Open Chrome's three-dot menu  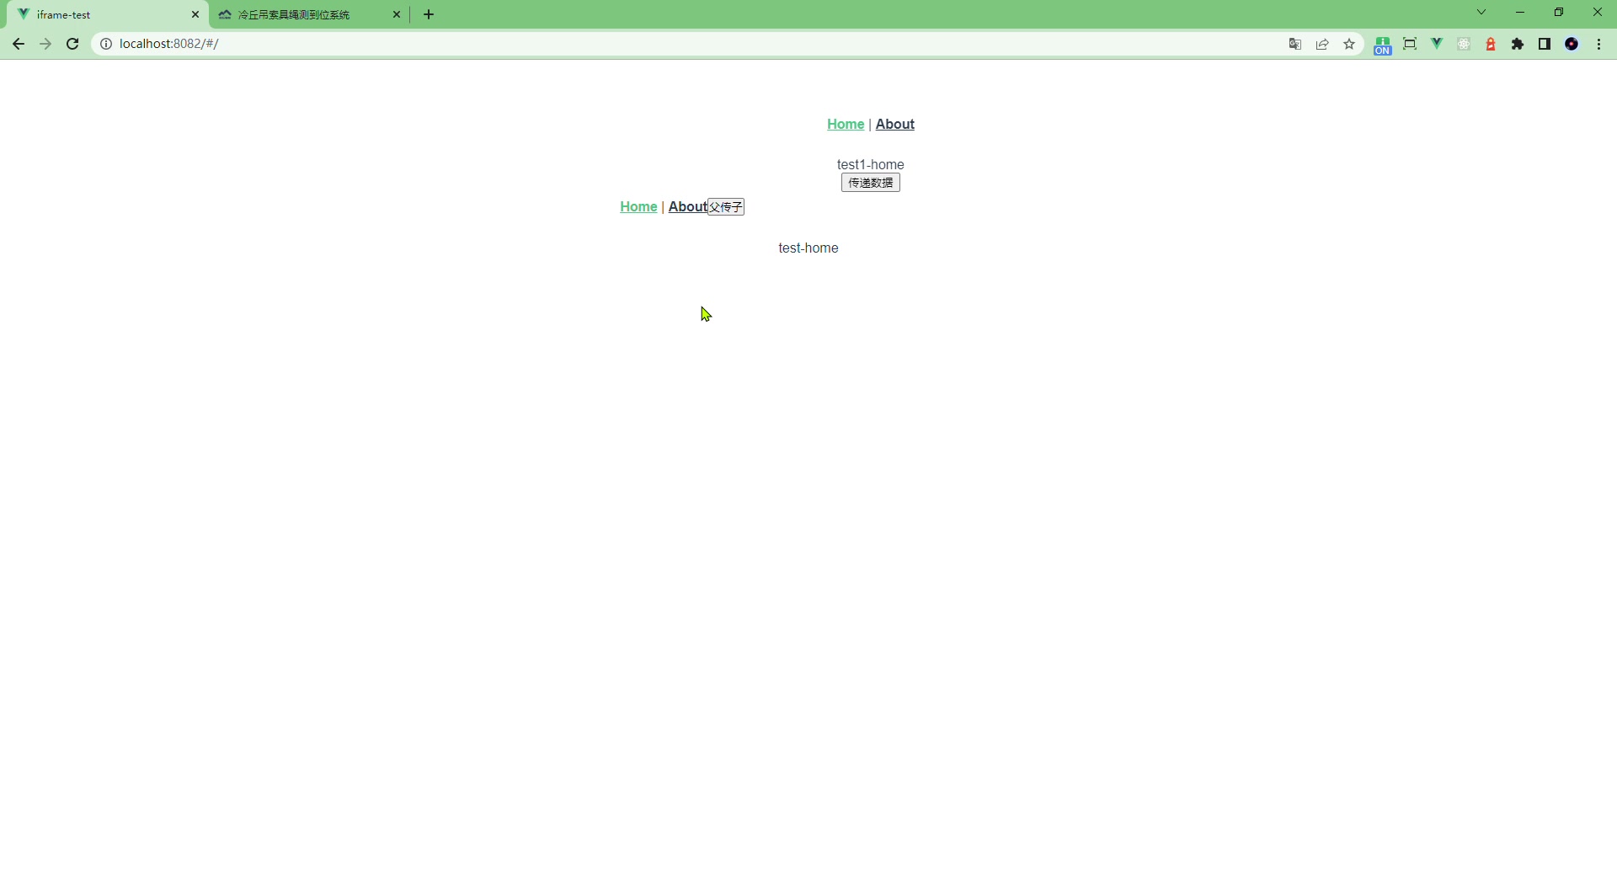tap(1598, 45)
